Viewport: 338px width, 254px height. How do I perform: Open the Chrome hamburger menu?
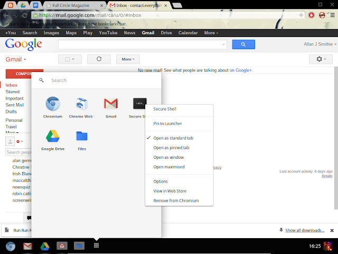333,15
